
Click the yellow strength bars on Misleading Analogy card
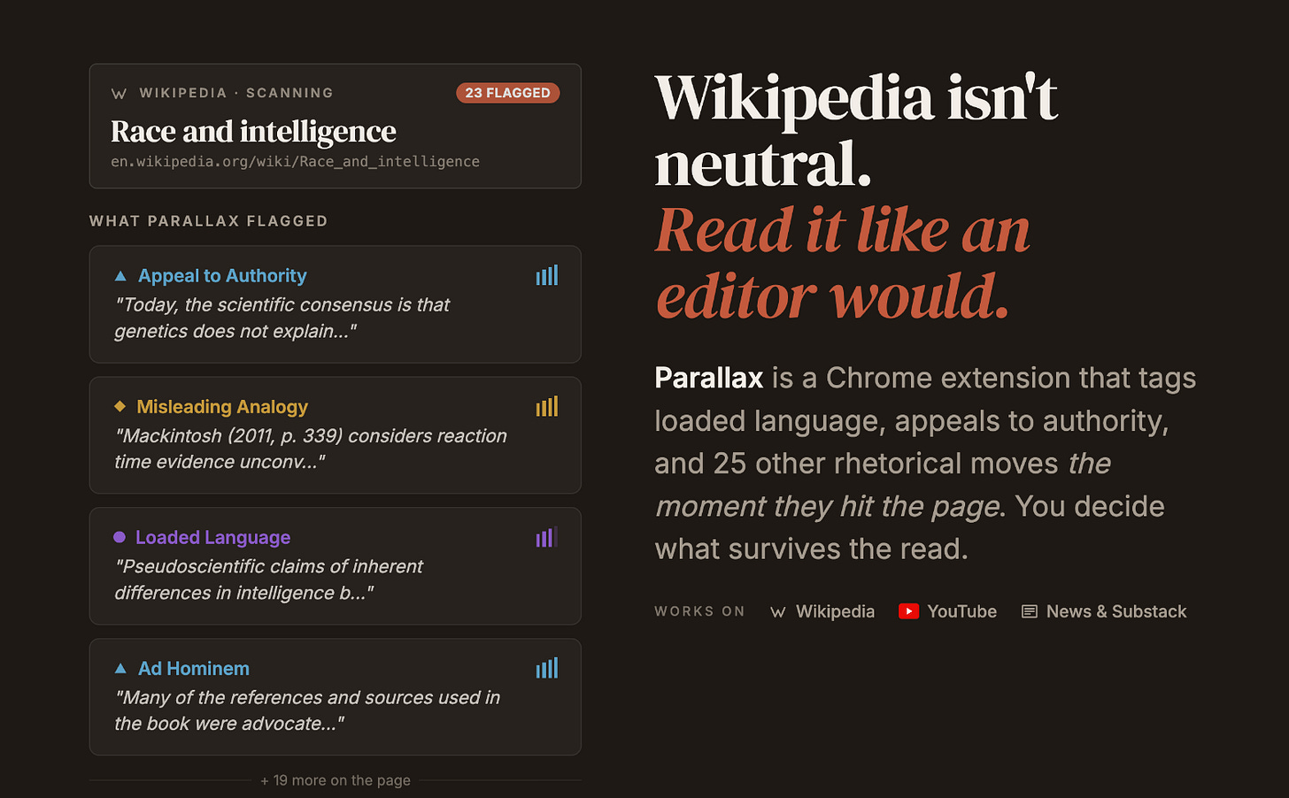(x=547, y=406)
